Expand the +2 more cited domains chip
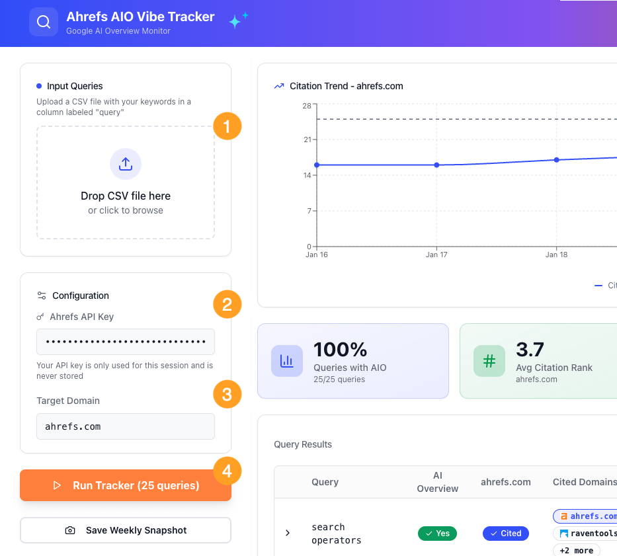617x556 pixels. pyautogui.click(x=576, y=550)
